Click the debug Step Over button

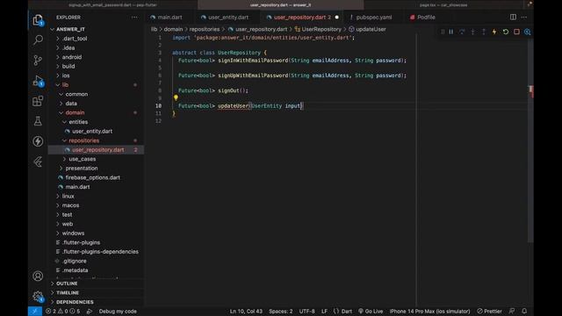coord(462,32)
